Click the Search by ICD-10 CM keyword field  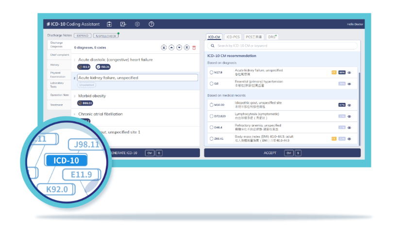point(283,46)
